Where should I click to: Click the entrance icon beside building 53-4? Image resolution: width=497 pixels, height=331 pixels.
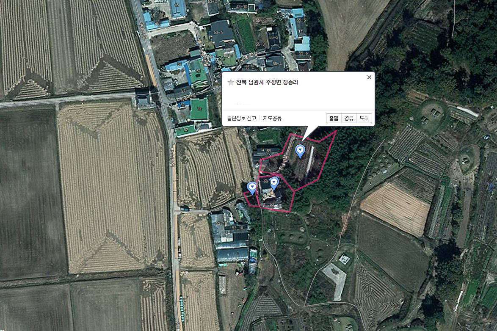click(210, 37)
